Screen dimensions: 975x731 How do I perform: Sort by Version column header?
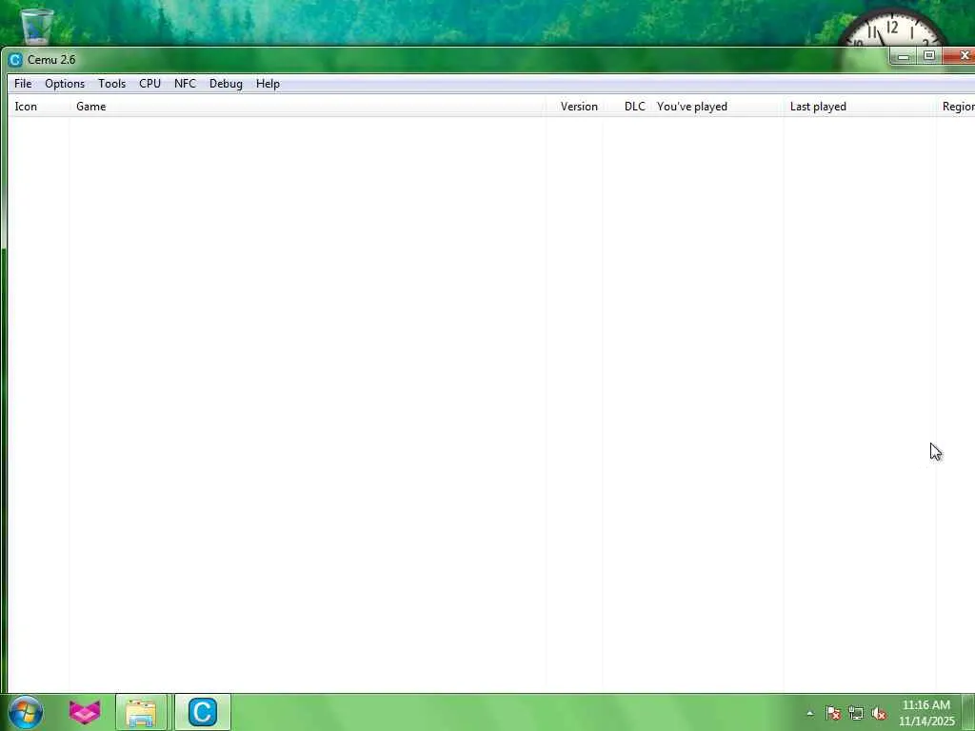pos(574,107)
